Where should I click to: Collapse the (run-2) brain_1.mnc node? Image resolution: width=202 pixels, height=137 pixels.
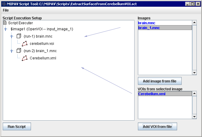point(12,51)
